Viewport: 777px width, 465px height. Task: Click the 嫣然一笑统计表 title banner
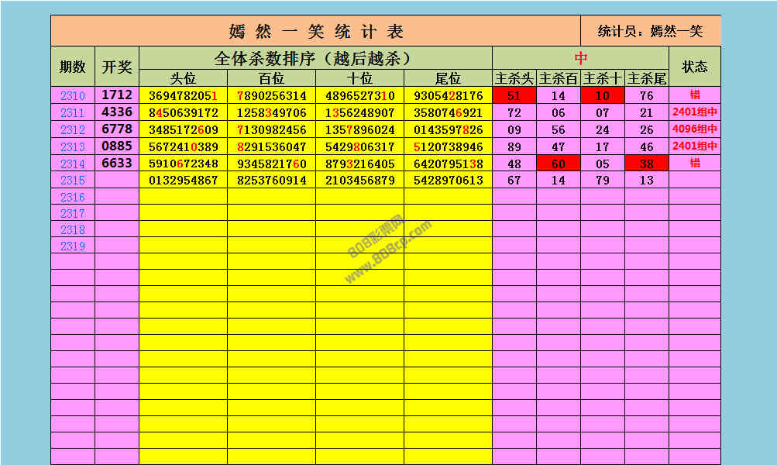point(316,31)
